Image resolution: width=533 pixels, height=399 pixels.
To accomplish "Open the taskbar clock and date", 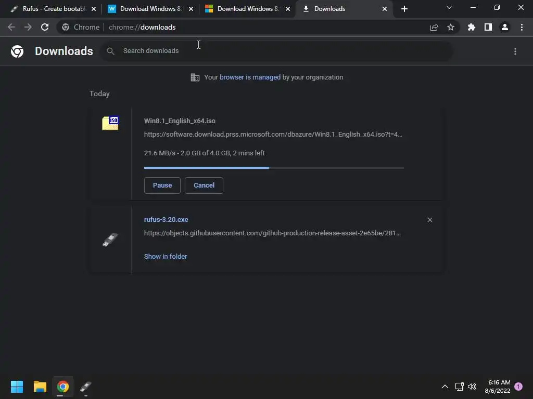I will [x=498, y=387].
